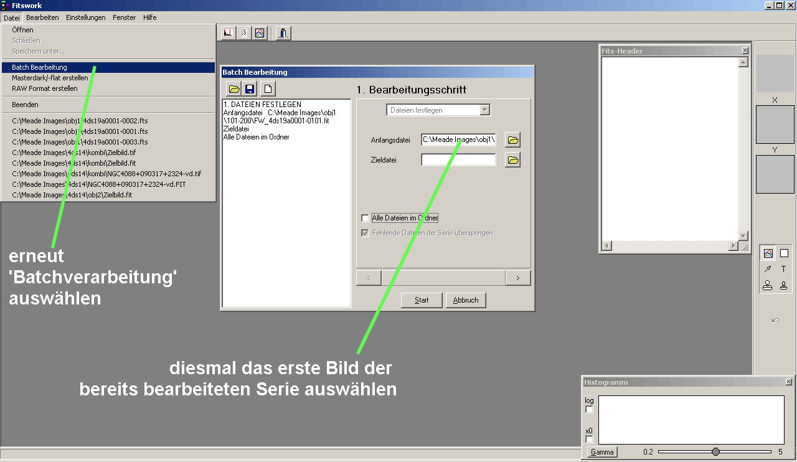Viewport: 797px width, 462px height.
Task: Select the Text tool in the side palette
Action: pyautogui.click(x=783, y=269)
